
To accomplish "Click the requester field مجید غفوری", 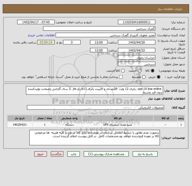I will (105, 35).
